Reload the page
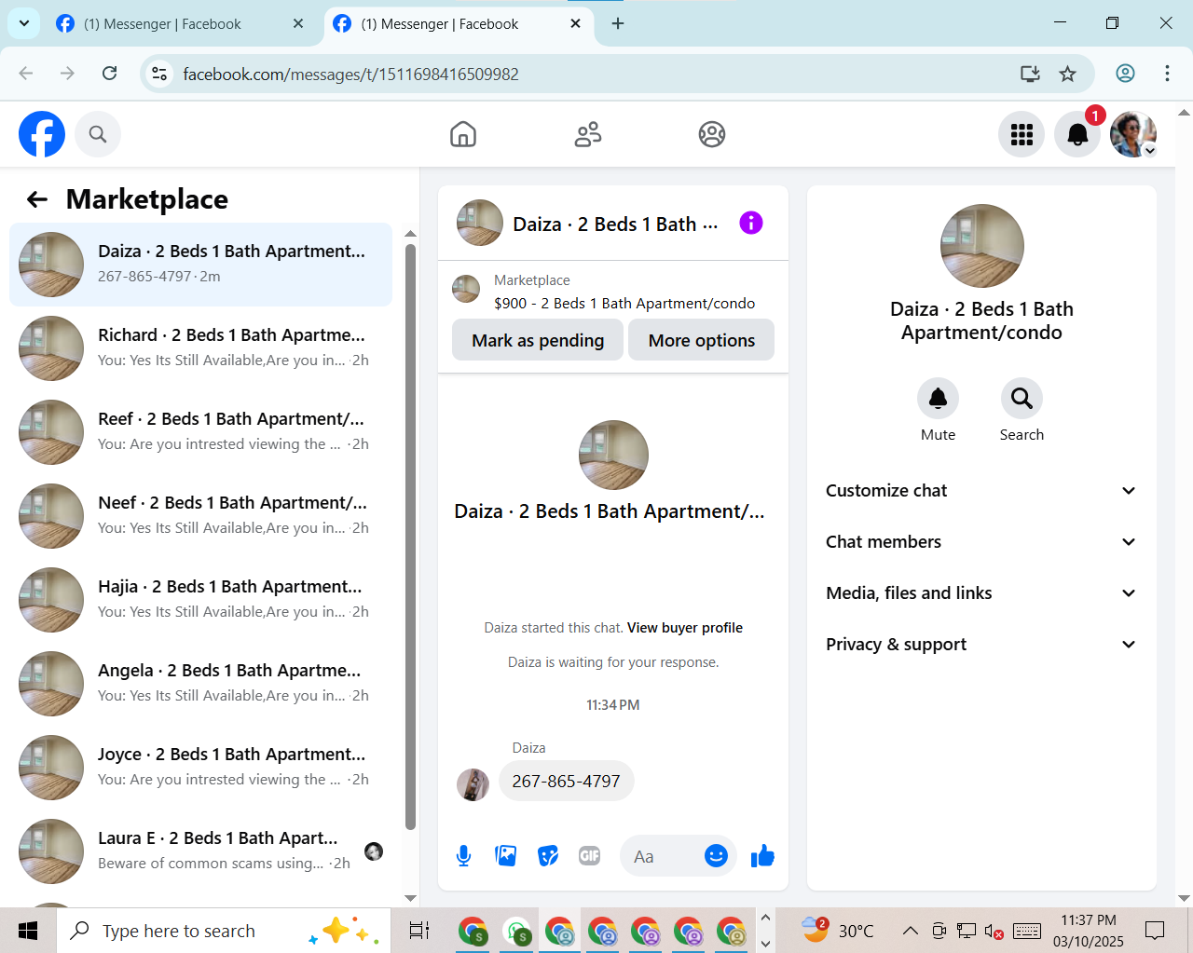Viewport: 1193px width, 953px height. [110, 74]
